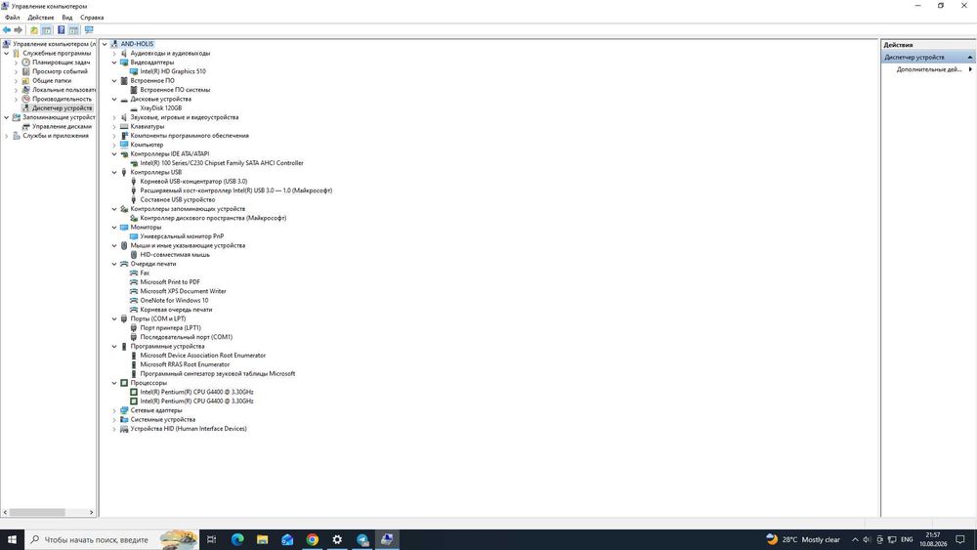The height and width of the screenshot is (550, 977).
Task: Open the Вид menu
Action: (x=66, y=18)
